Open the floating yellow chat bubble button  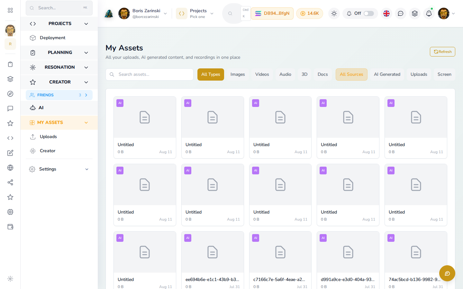click(447, 273)
